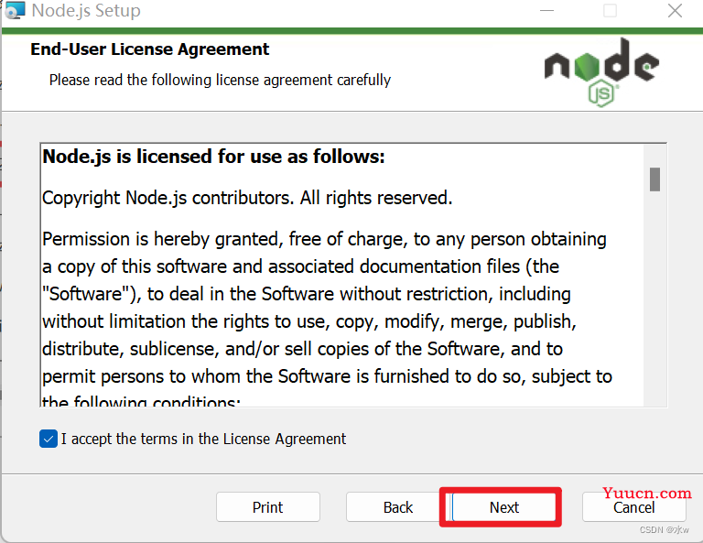Screen dimensions: 703x543
Task: Click the 'End-User License Agreement' title
Action: tap(150, 49)
